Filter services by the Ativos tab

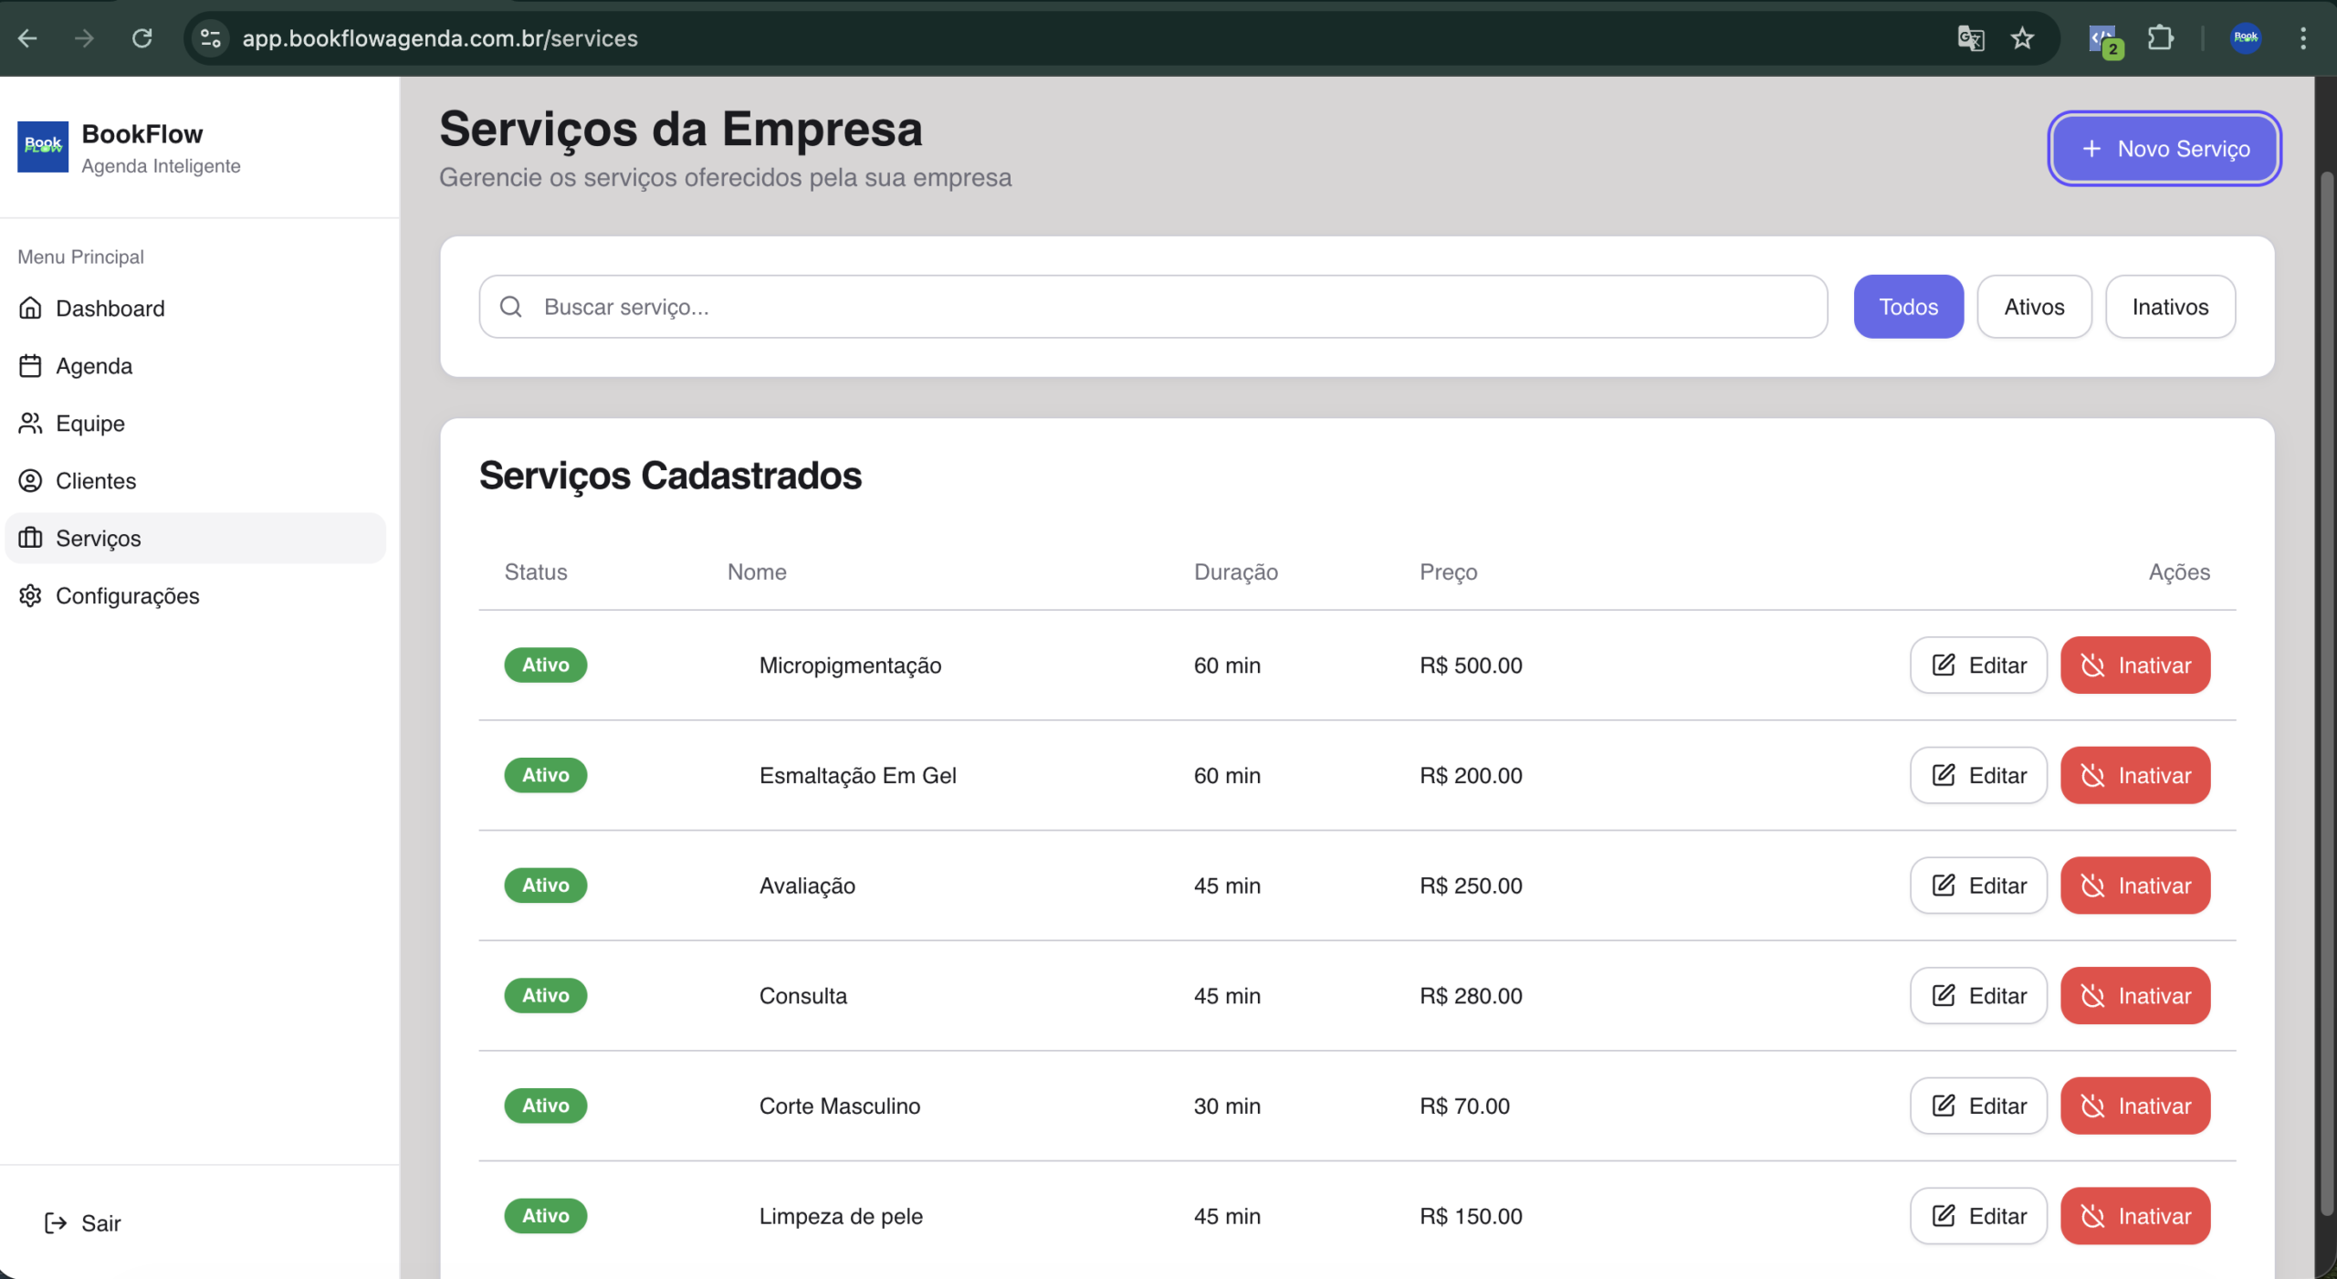click(2033, 307)
